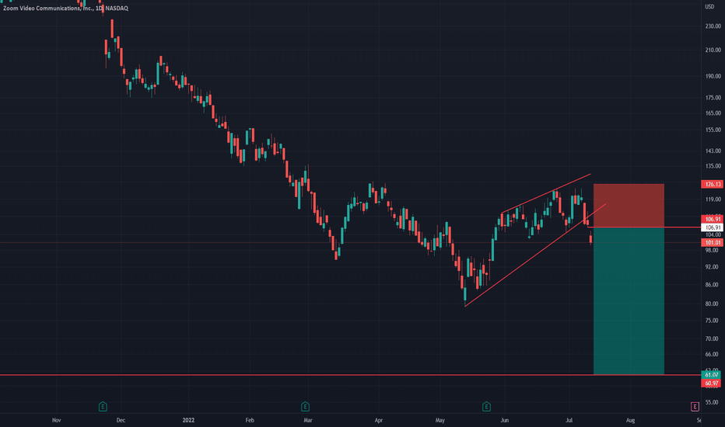Screen dimensions: 725x427
Task: Click the Jul label on time axis
Action: pyautogui.click(x=569, y=420)
